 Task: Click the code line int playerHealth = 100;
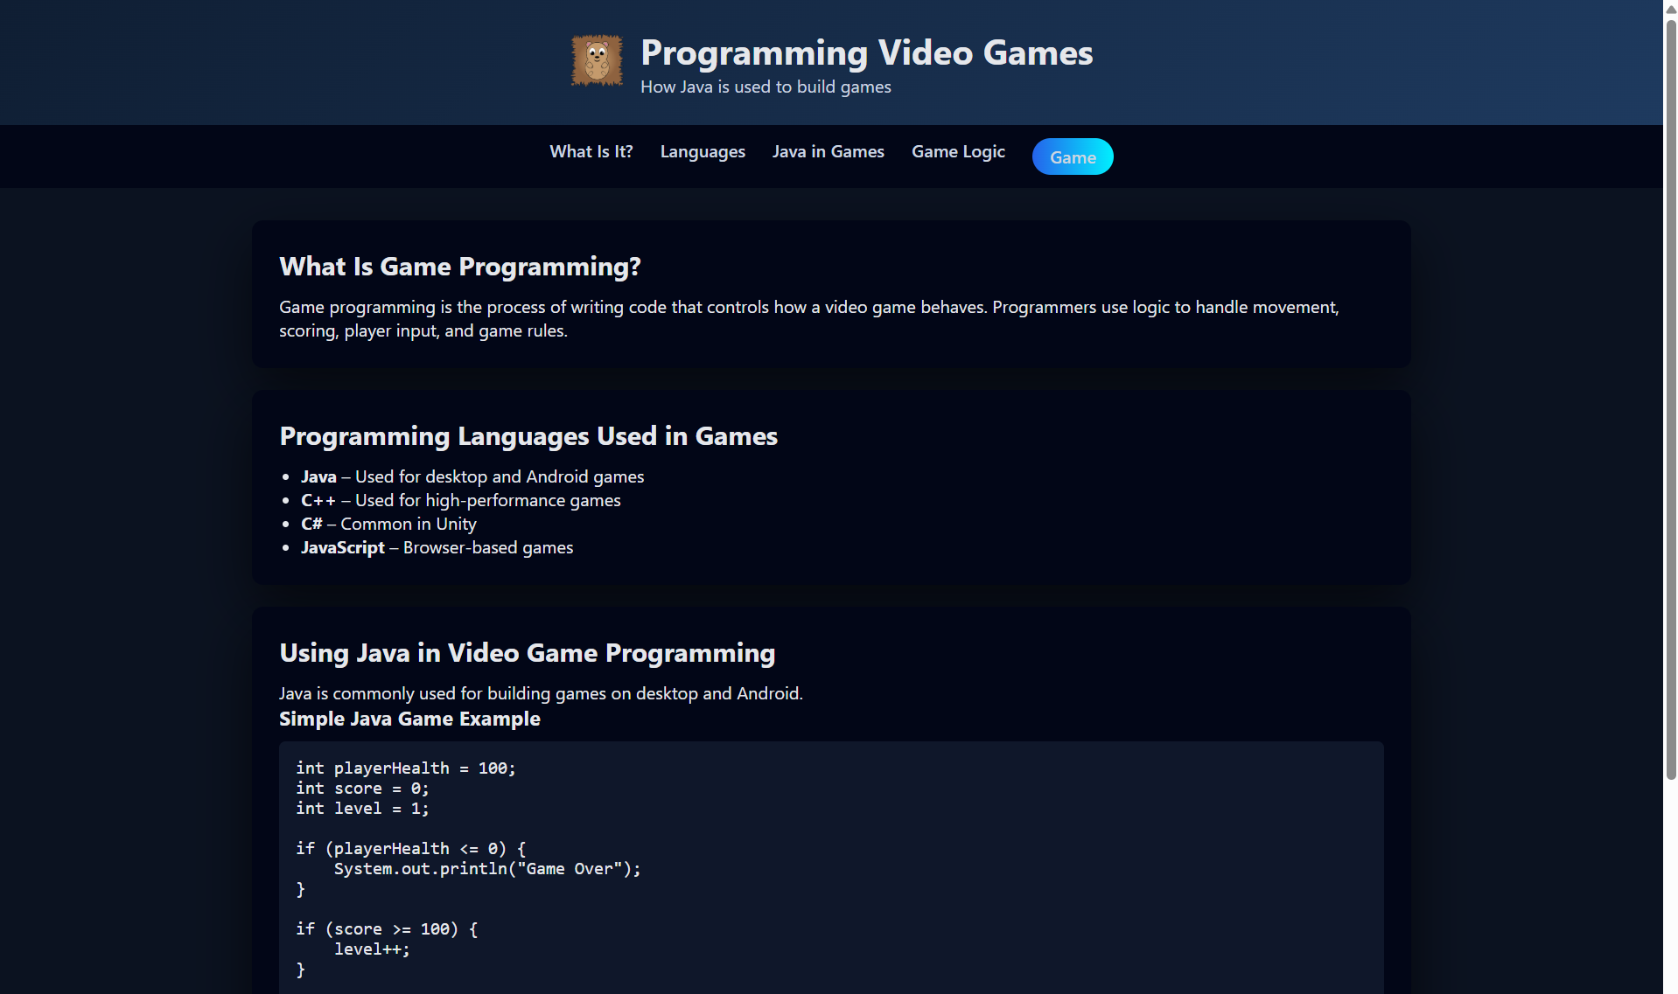click(x=406, y=768)
